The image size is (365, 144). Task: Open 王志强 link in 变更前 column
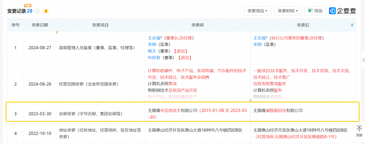[154, 38]
